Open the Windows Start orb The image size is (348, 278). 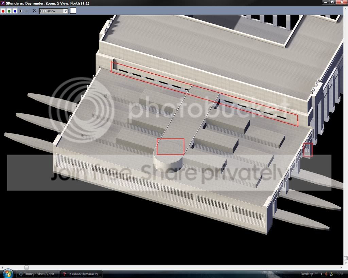(7, 273)
